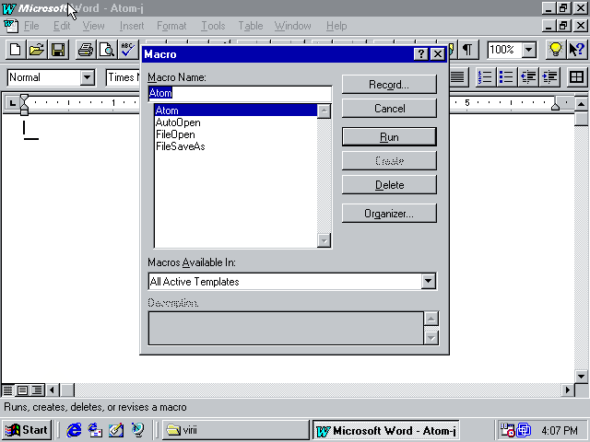Click macro list scroll down arrow
Viewport: 590px width, 442px height.
[324, 240]
